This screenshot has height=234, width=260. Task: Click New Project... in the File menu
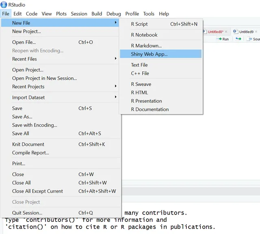60,31
